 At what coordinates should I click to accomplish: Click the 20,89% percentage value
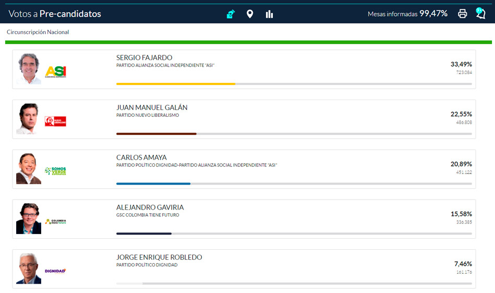click(461, 164)
